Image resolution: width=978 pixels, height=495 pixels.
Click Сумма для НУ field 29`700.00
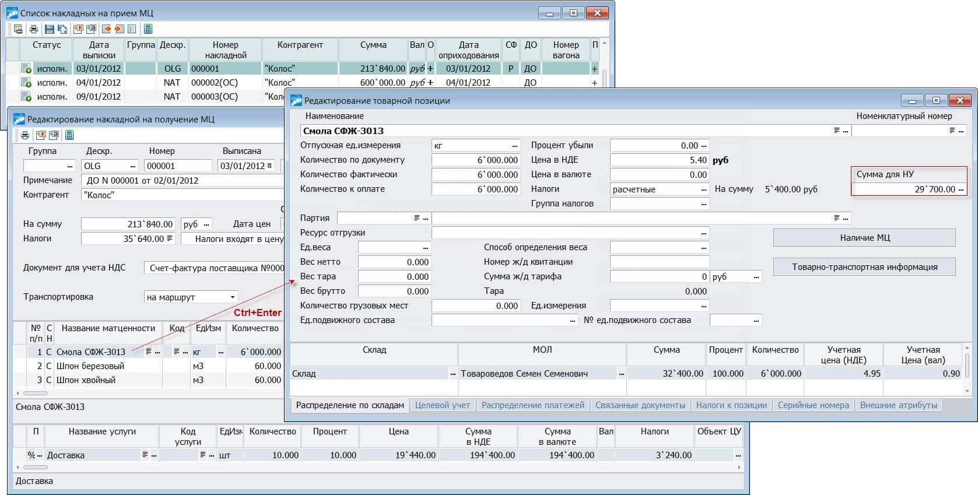pyautogui.click(x=909, y=189)
